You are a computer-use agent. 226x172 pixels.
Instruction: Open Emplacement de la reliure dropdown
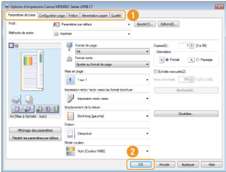(x=107, y=116)
